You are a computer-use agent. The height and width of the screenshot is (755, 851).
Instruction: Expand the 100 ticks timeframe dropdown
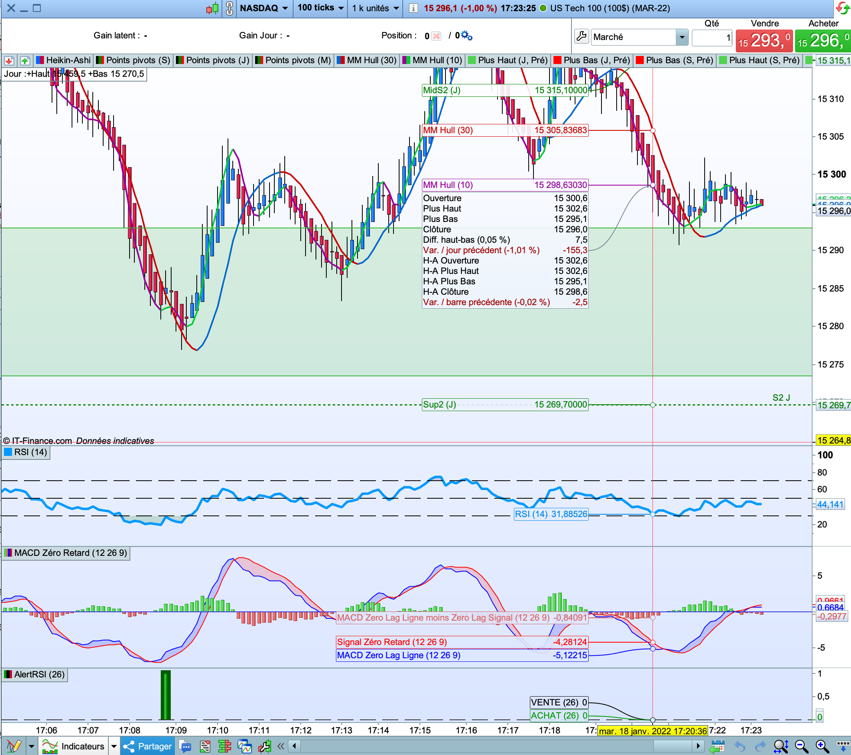pyautogui.click(x=320, y=8)
